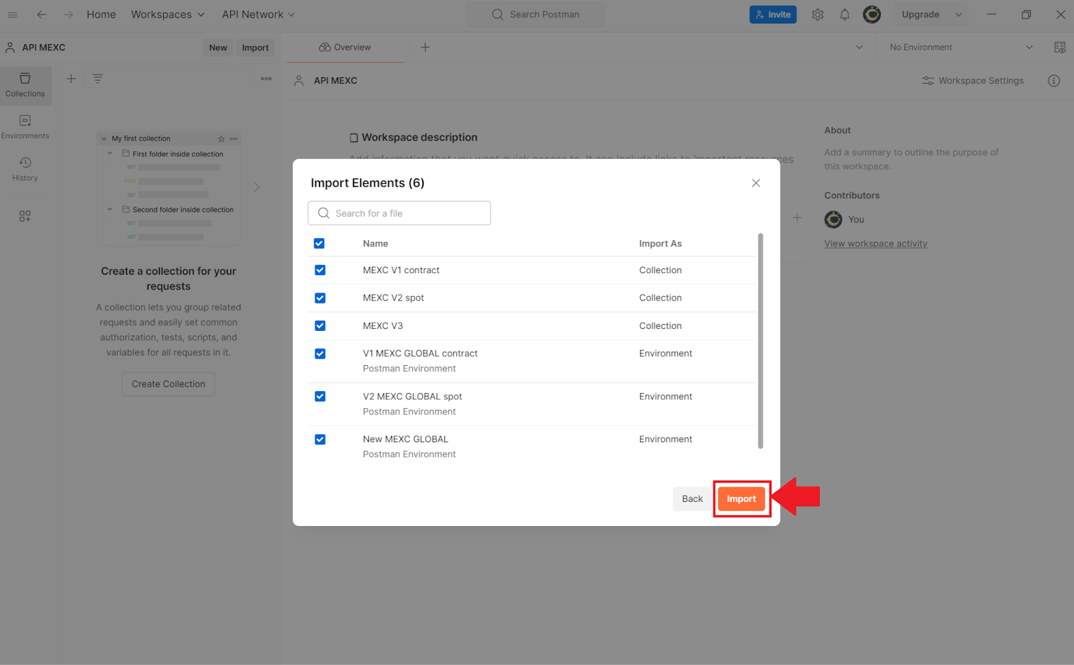Toggle the select-all checkbox in the header row
Image resolution: width=1074 pixels, height=665 pixels.
pyautogui.click(x=320, y=244)
